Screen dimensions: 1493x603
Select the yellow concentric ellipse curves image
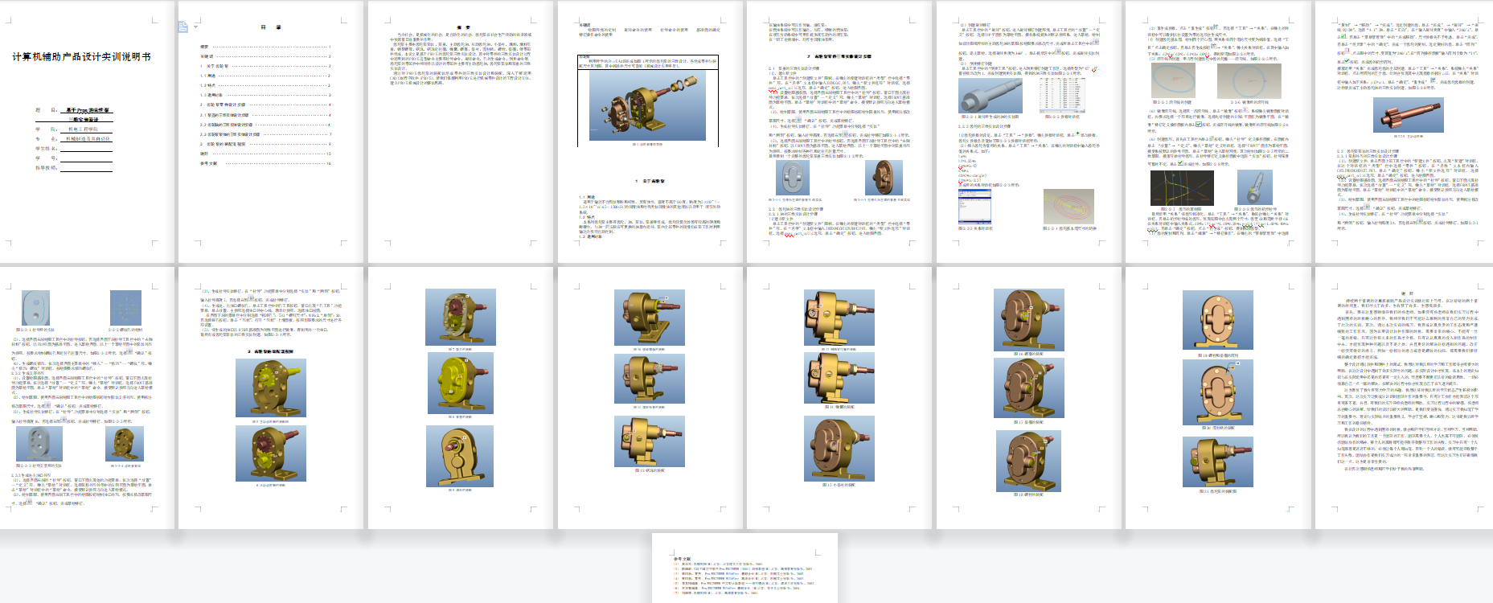[x=1068, y=207]
